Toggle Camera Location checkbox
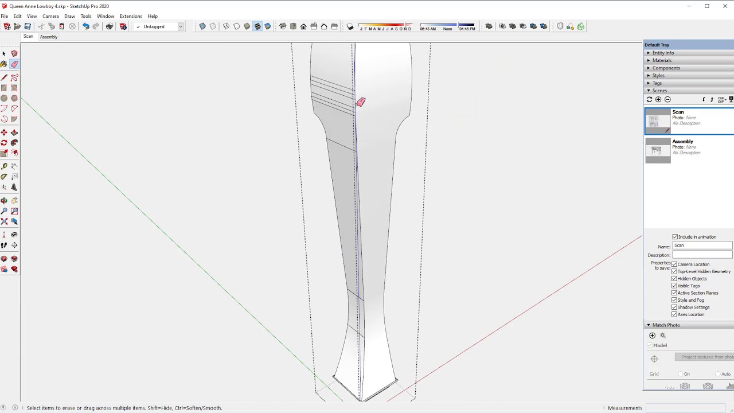This screenshot has height=413, width=734. click(x=674, y=264)
